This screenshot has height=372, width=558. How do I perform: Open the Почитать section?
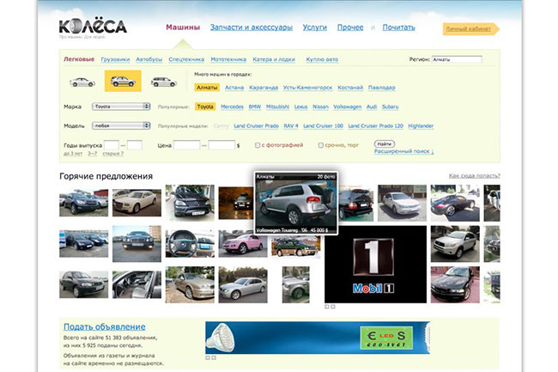398,27
